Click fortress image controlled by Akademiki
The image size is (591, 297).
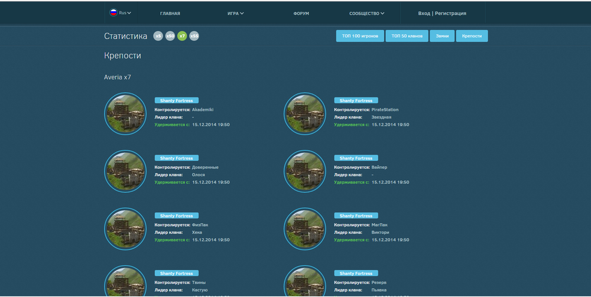point(125,113)
